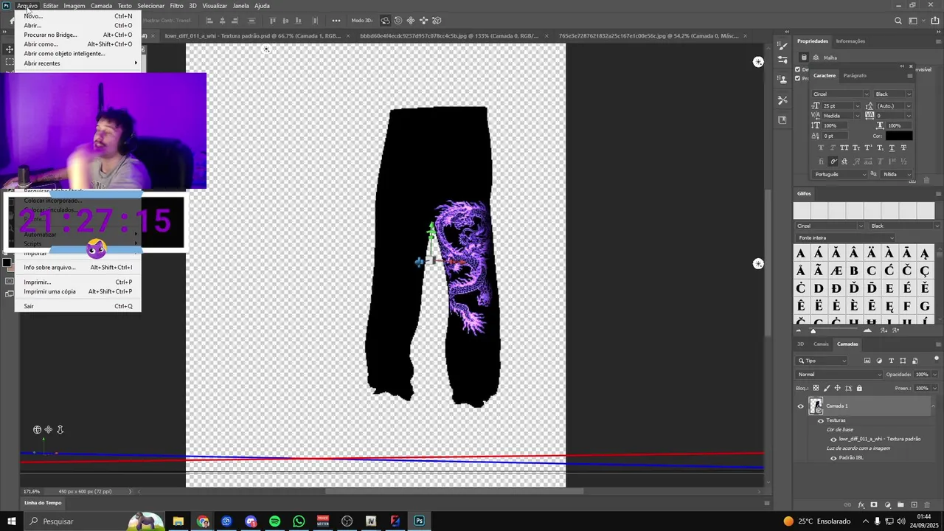Open the Normal blend mode dropdown
The image size is (944, 531).
(839, 375)
